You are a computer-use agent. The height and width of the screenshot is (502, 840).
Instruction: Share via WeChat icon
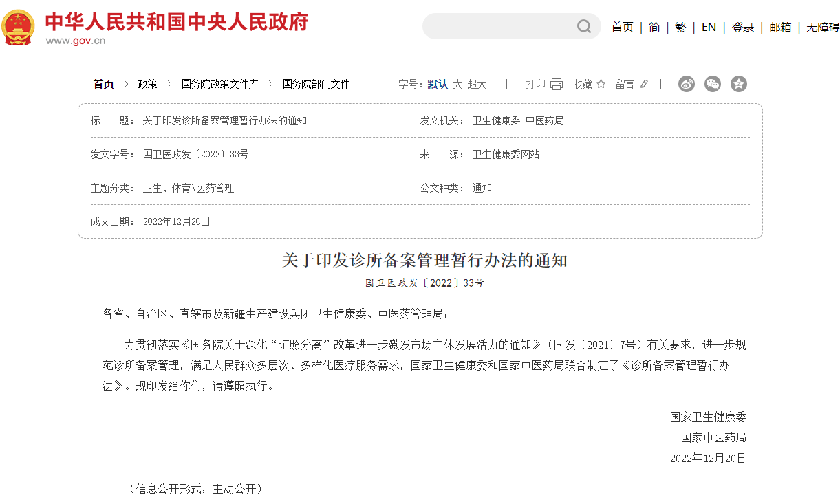click(713, 84)
